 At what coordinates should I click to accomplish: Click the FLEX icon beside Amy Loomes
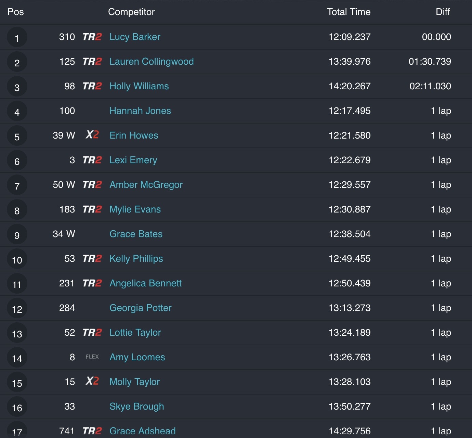(92, 357)
